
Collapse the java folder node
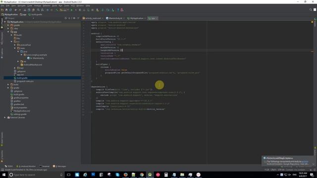pos(18,51)
